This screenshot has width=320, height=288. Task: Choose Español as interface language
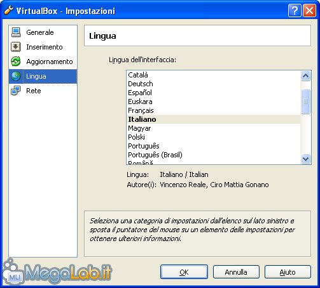pyautogui.click(x=213, y=93)
